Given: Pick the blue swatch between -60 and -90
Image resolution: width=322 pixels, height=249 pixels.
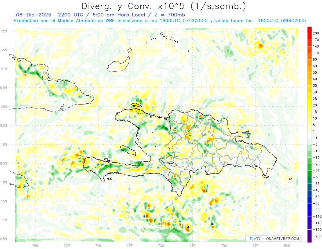Looking at the screenshot, I should tap(309, 207).
